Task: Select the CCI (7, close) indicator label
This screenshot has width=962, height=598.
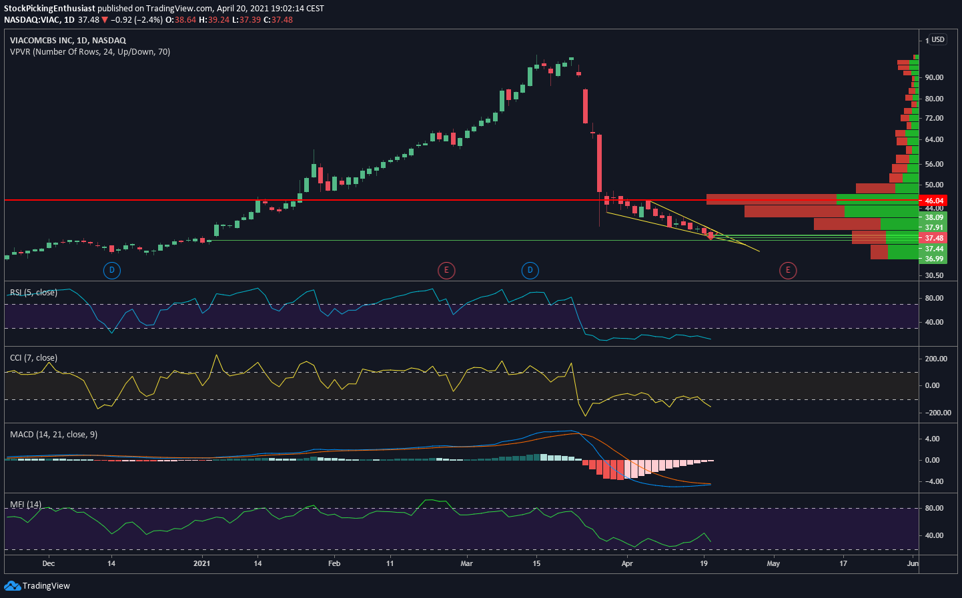Action: click(x=33, y=358)
